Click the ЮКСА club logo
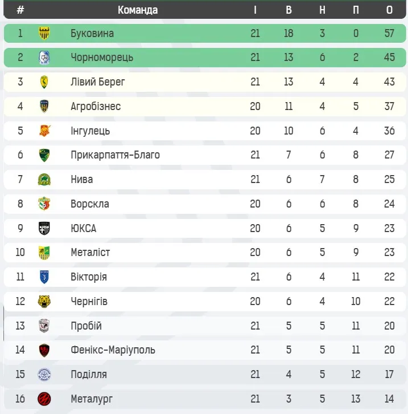The height and width of the screenshot is (414, 408). coord(44,229)
